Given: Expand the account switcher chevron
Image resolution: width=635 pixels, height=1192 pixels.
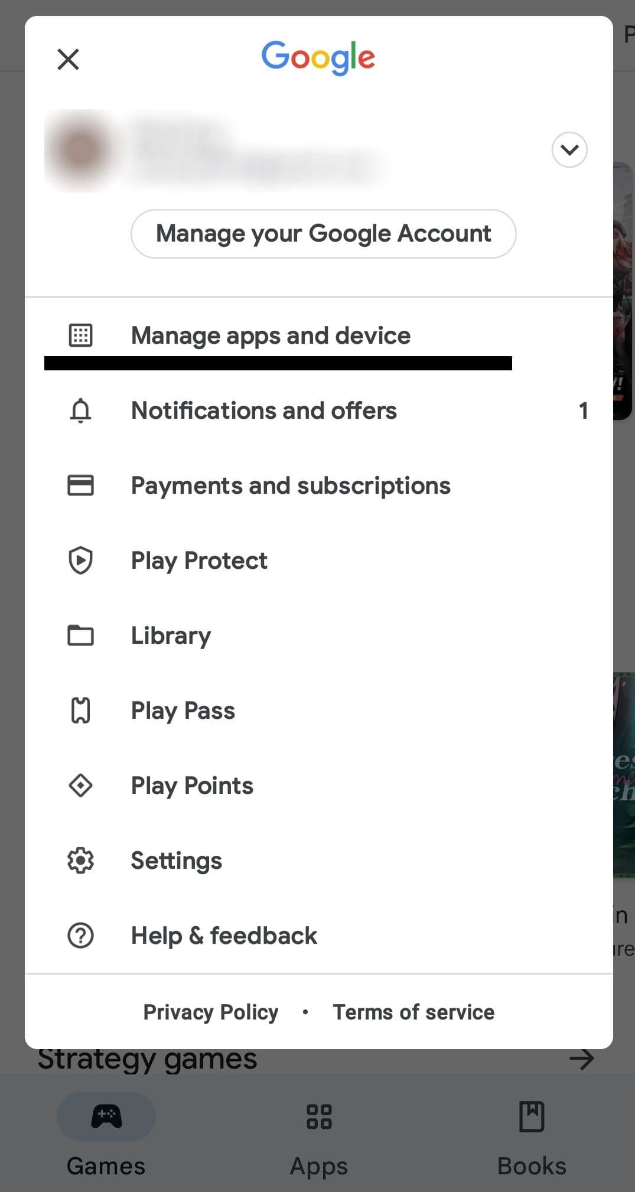Looking at the screenshot, I should (569, 150).
